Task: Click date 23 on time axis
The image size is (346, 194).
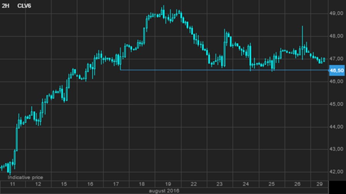Action: 220,184
